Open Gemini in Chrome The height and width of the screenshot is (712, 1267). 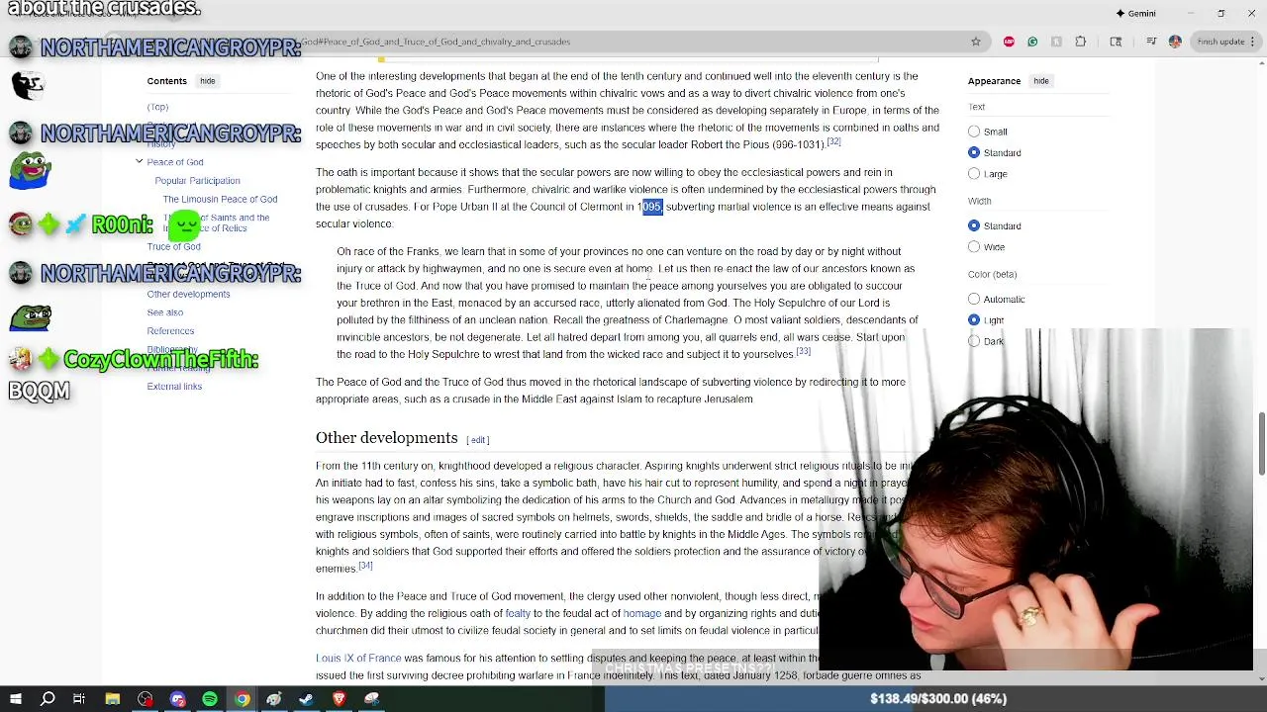[x=1136, y=14]
